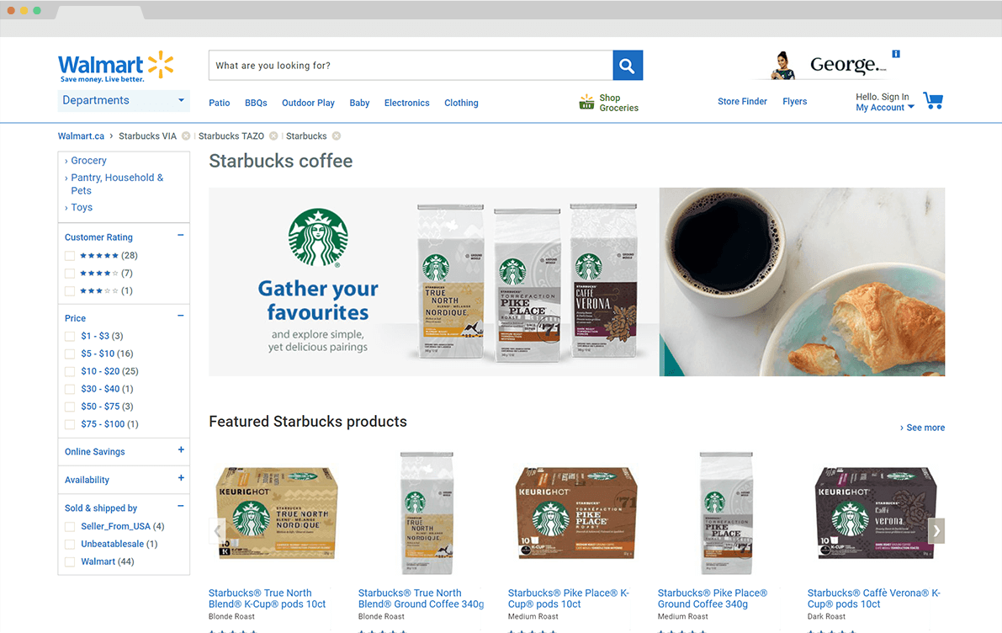Collapse the Customer Rating section
This screenshot has width=1002, height=633.
click(181, 236)
